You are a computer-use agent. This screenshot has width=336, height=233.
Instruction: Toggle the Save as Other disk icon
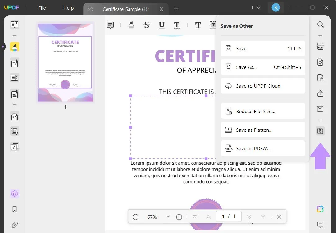[x=320, y=131]
